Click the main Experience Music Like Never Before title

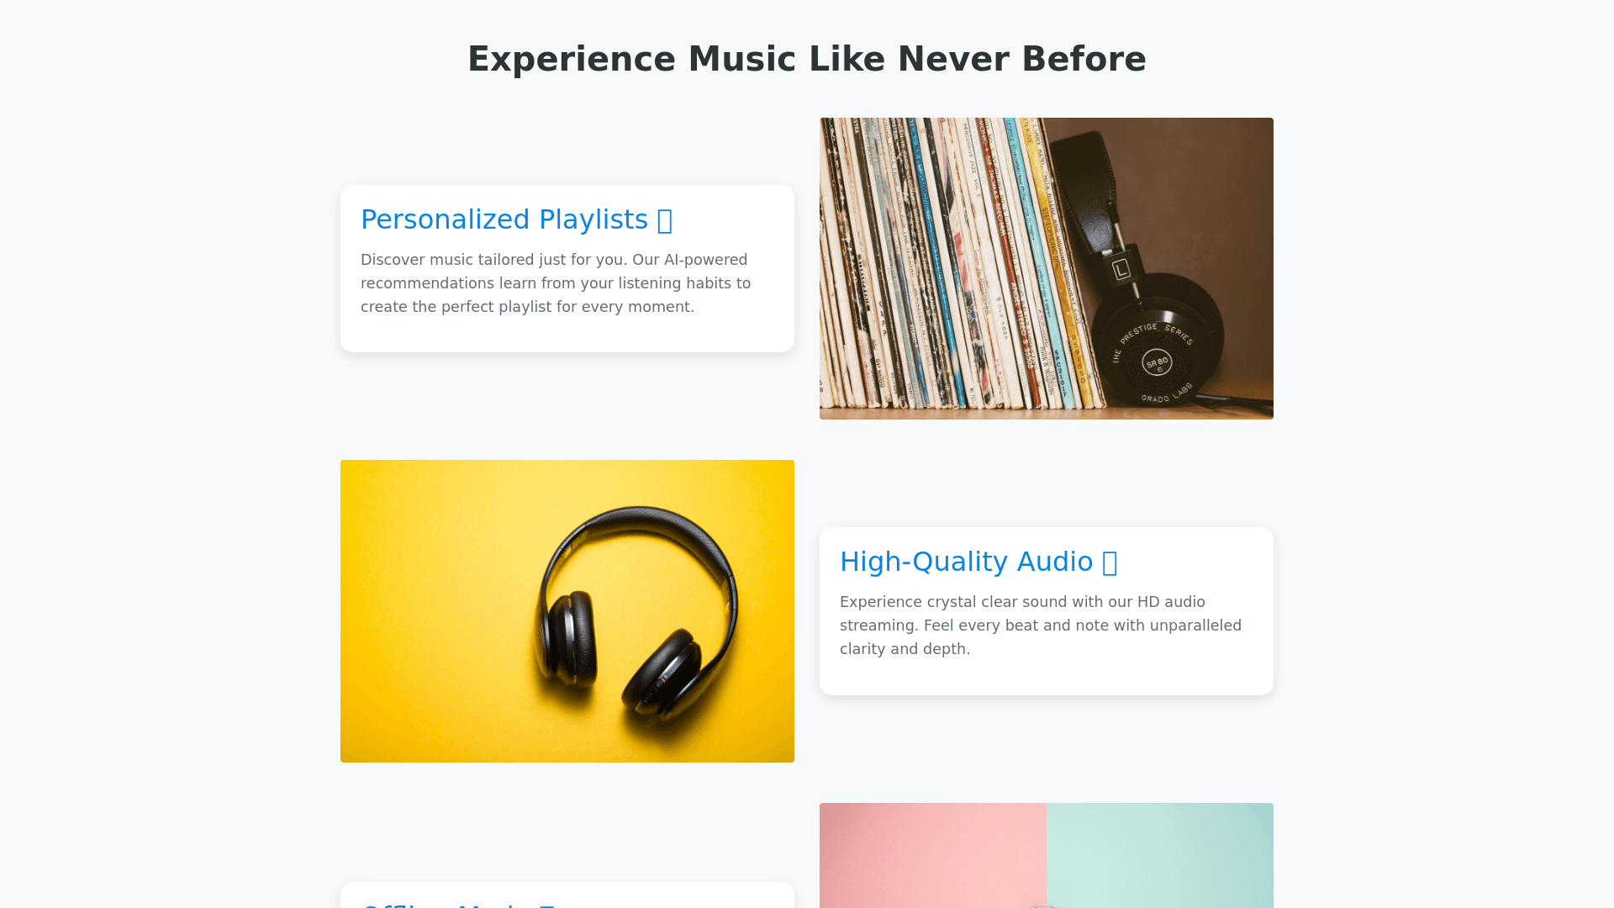[x=807, y=59]
